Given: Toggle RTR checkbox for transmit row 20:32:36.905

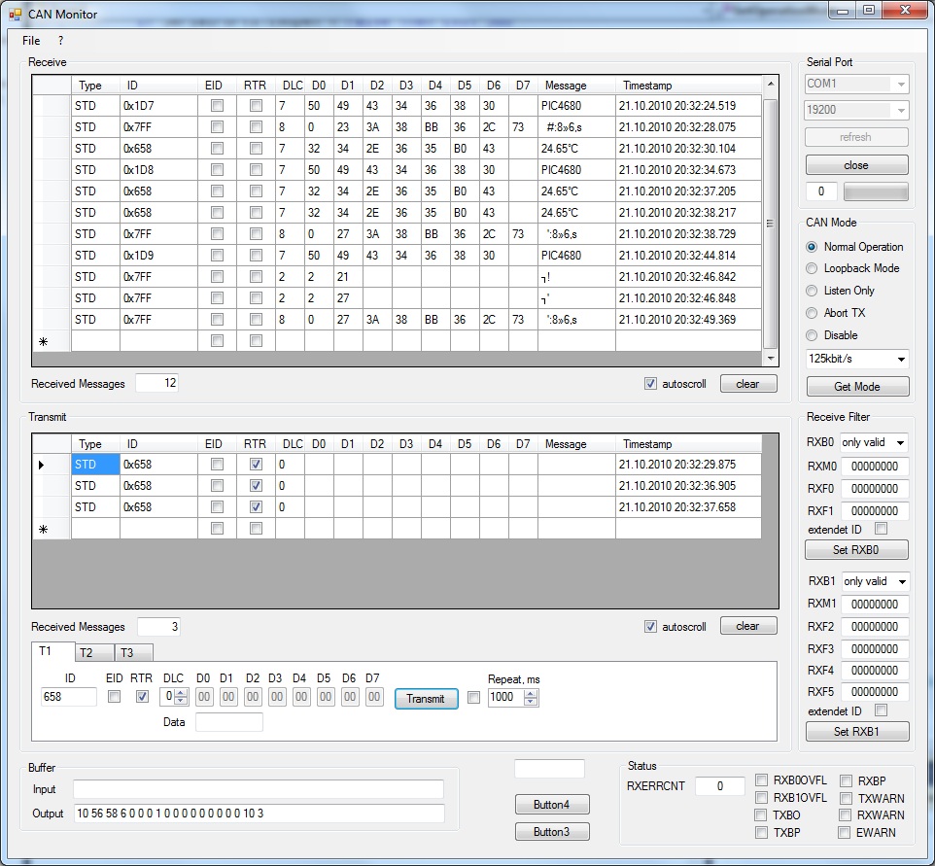Looking at the screenshot, I should click(256, 486).
